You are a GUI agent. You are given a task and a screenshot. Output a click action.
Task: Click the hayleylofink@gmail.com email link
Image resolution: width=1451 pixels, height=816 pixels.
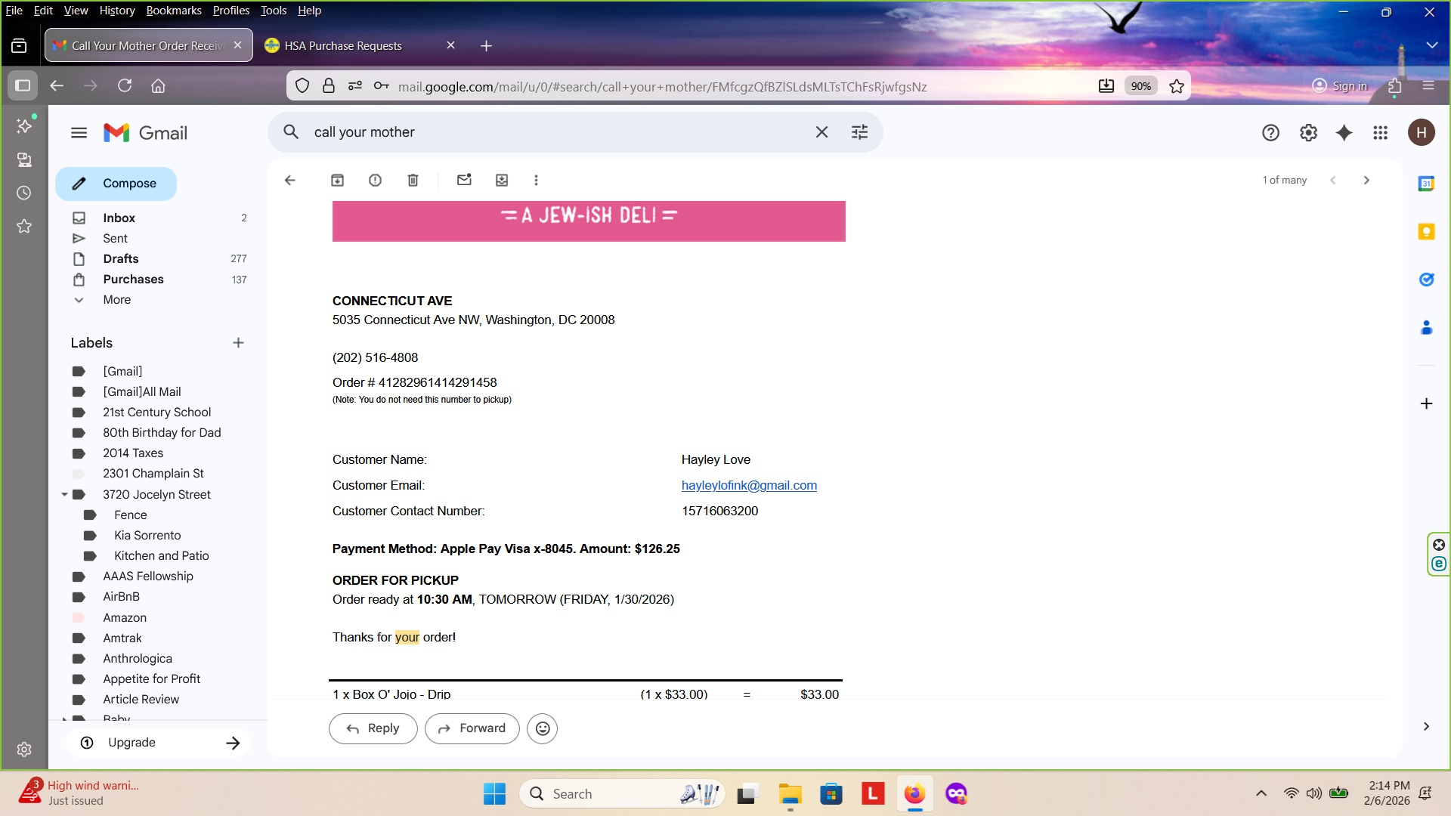(x=748, y=486)
